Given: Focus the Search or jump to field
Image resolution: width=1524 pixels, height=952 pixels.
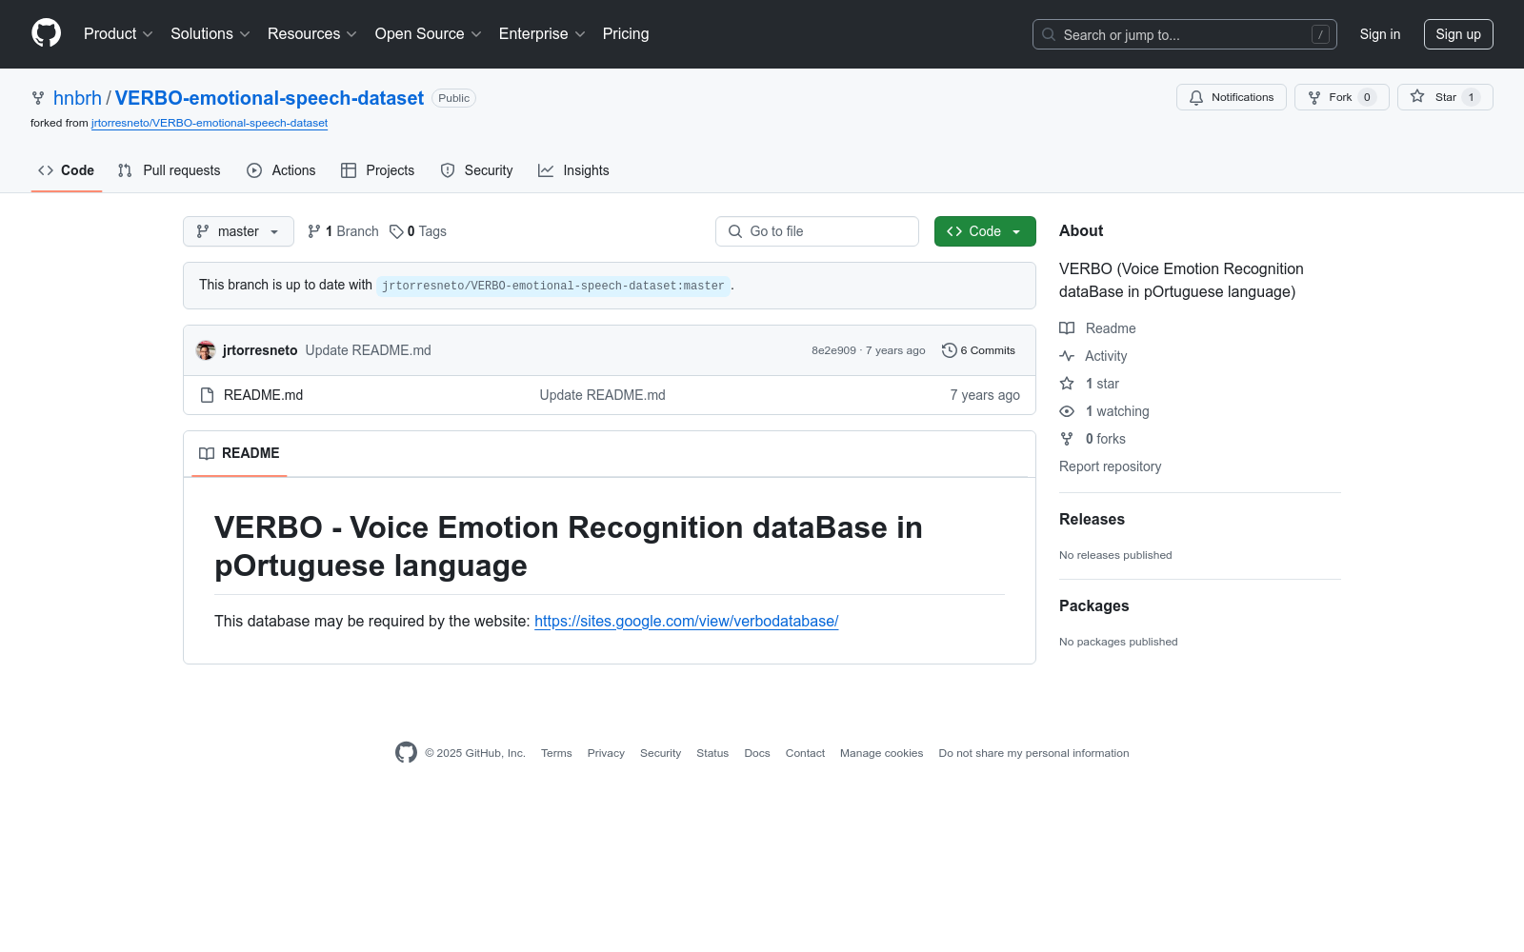Looking at the screenshot, I should tap(1184, 34).
